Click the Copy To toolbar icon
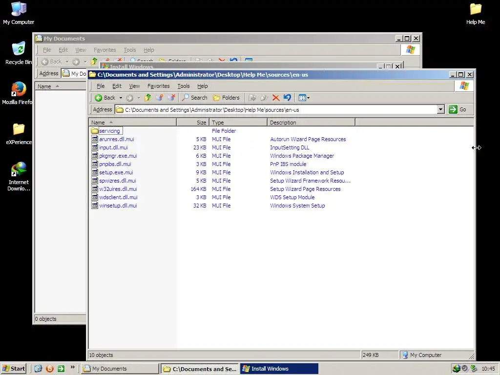This screenshot has height=375, width=500. [x=264, y=98]
